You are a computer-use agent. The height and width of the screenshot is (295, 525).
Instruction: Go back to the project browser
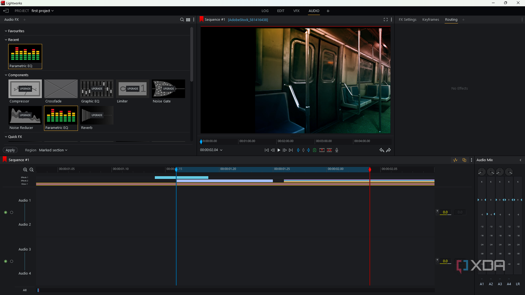coord(6,11)
